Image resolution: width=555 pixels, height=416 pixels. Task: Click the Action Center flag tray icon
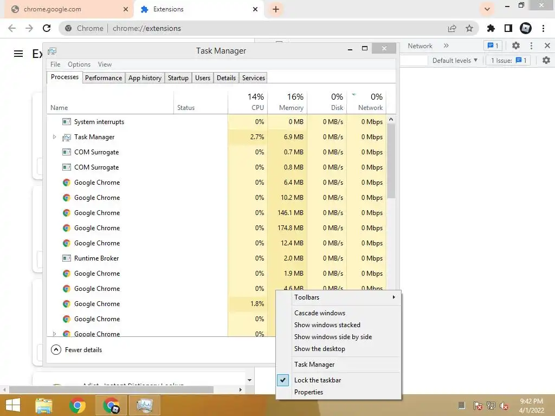tap(477, 405)
